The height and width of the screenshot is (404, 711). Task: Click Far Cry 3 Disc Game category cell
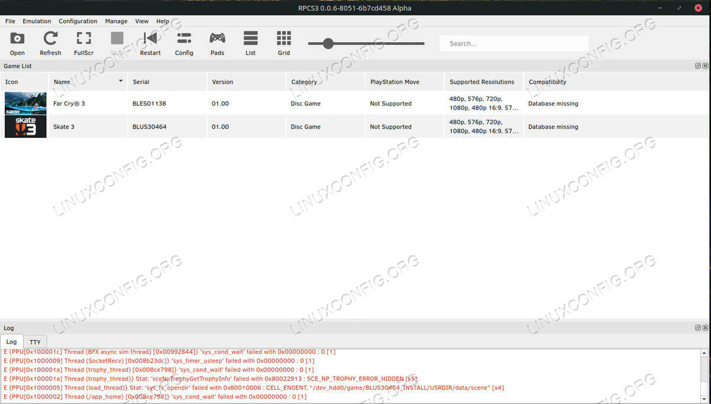click(x=326, y=103)
